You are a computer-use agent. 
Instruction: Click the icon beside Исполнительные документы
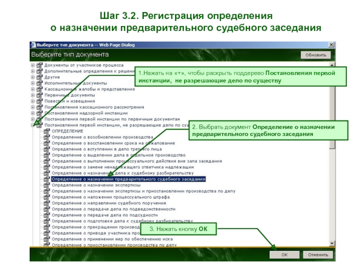tap(40, 83)
